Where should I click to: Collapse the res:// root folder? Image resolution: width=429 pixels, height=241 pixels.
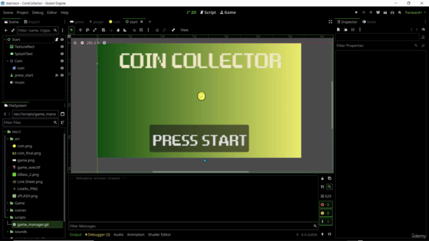[5, 132]
